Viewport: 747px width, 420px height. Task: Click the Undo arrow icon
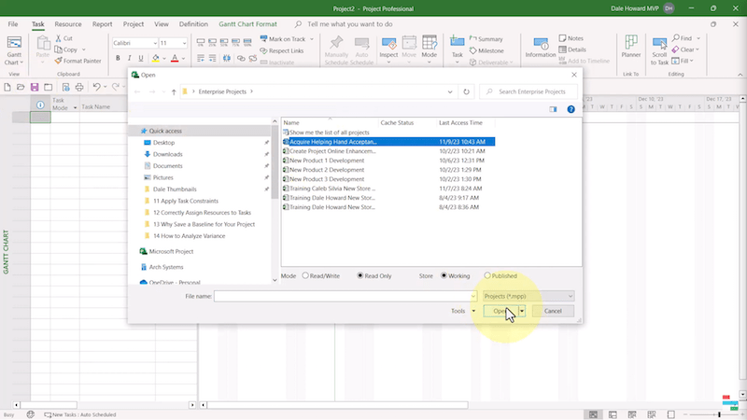pyautogui.click(x=96, y=87)
